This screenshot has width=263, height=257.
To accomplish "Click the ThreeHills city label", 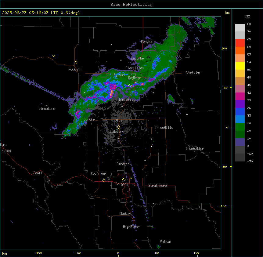I will (164, 128).
